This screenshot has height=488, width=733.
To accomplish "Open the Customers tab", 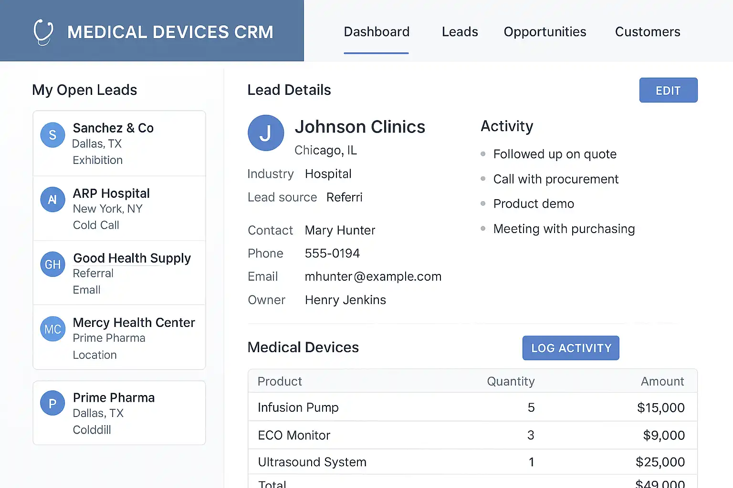I will [x=648, y=32].
